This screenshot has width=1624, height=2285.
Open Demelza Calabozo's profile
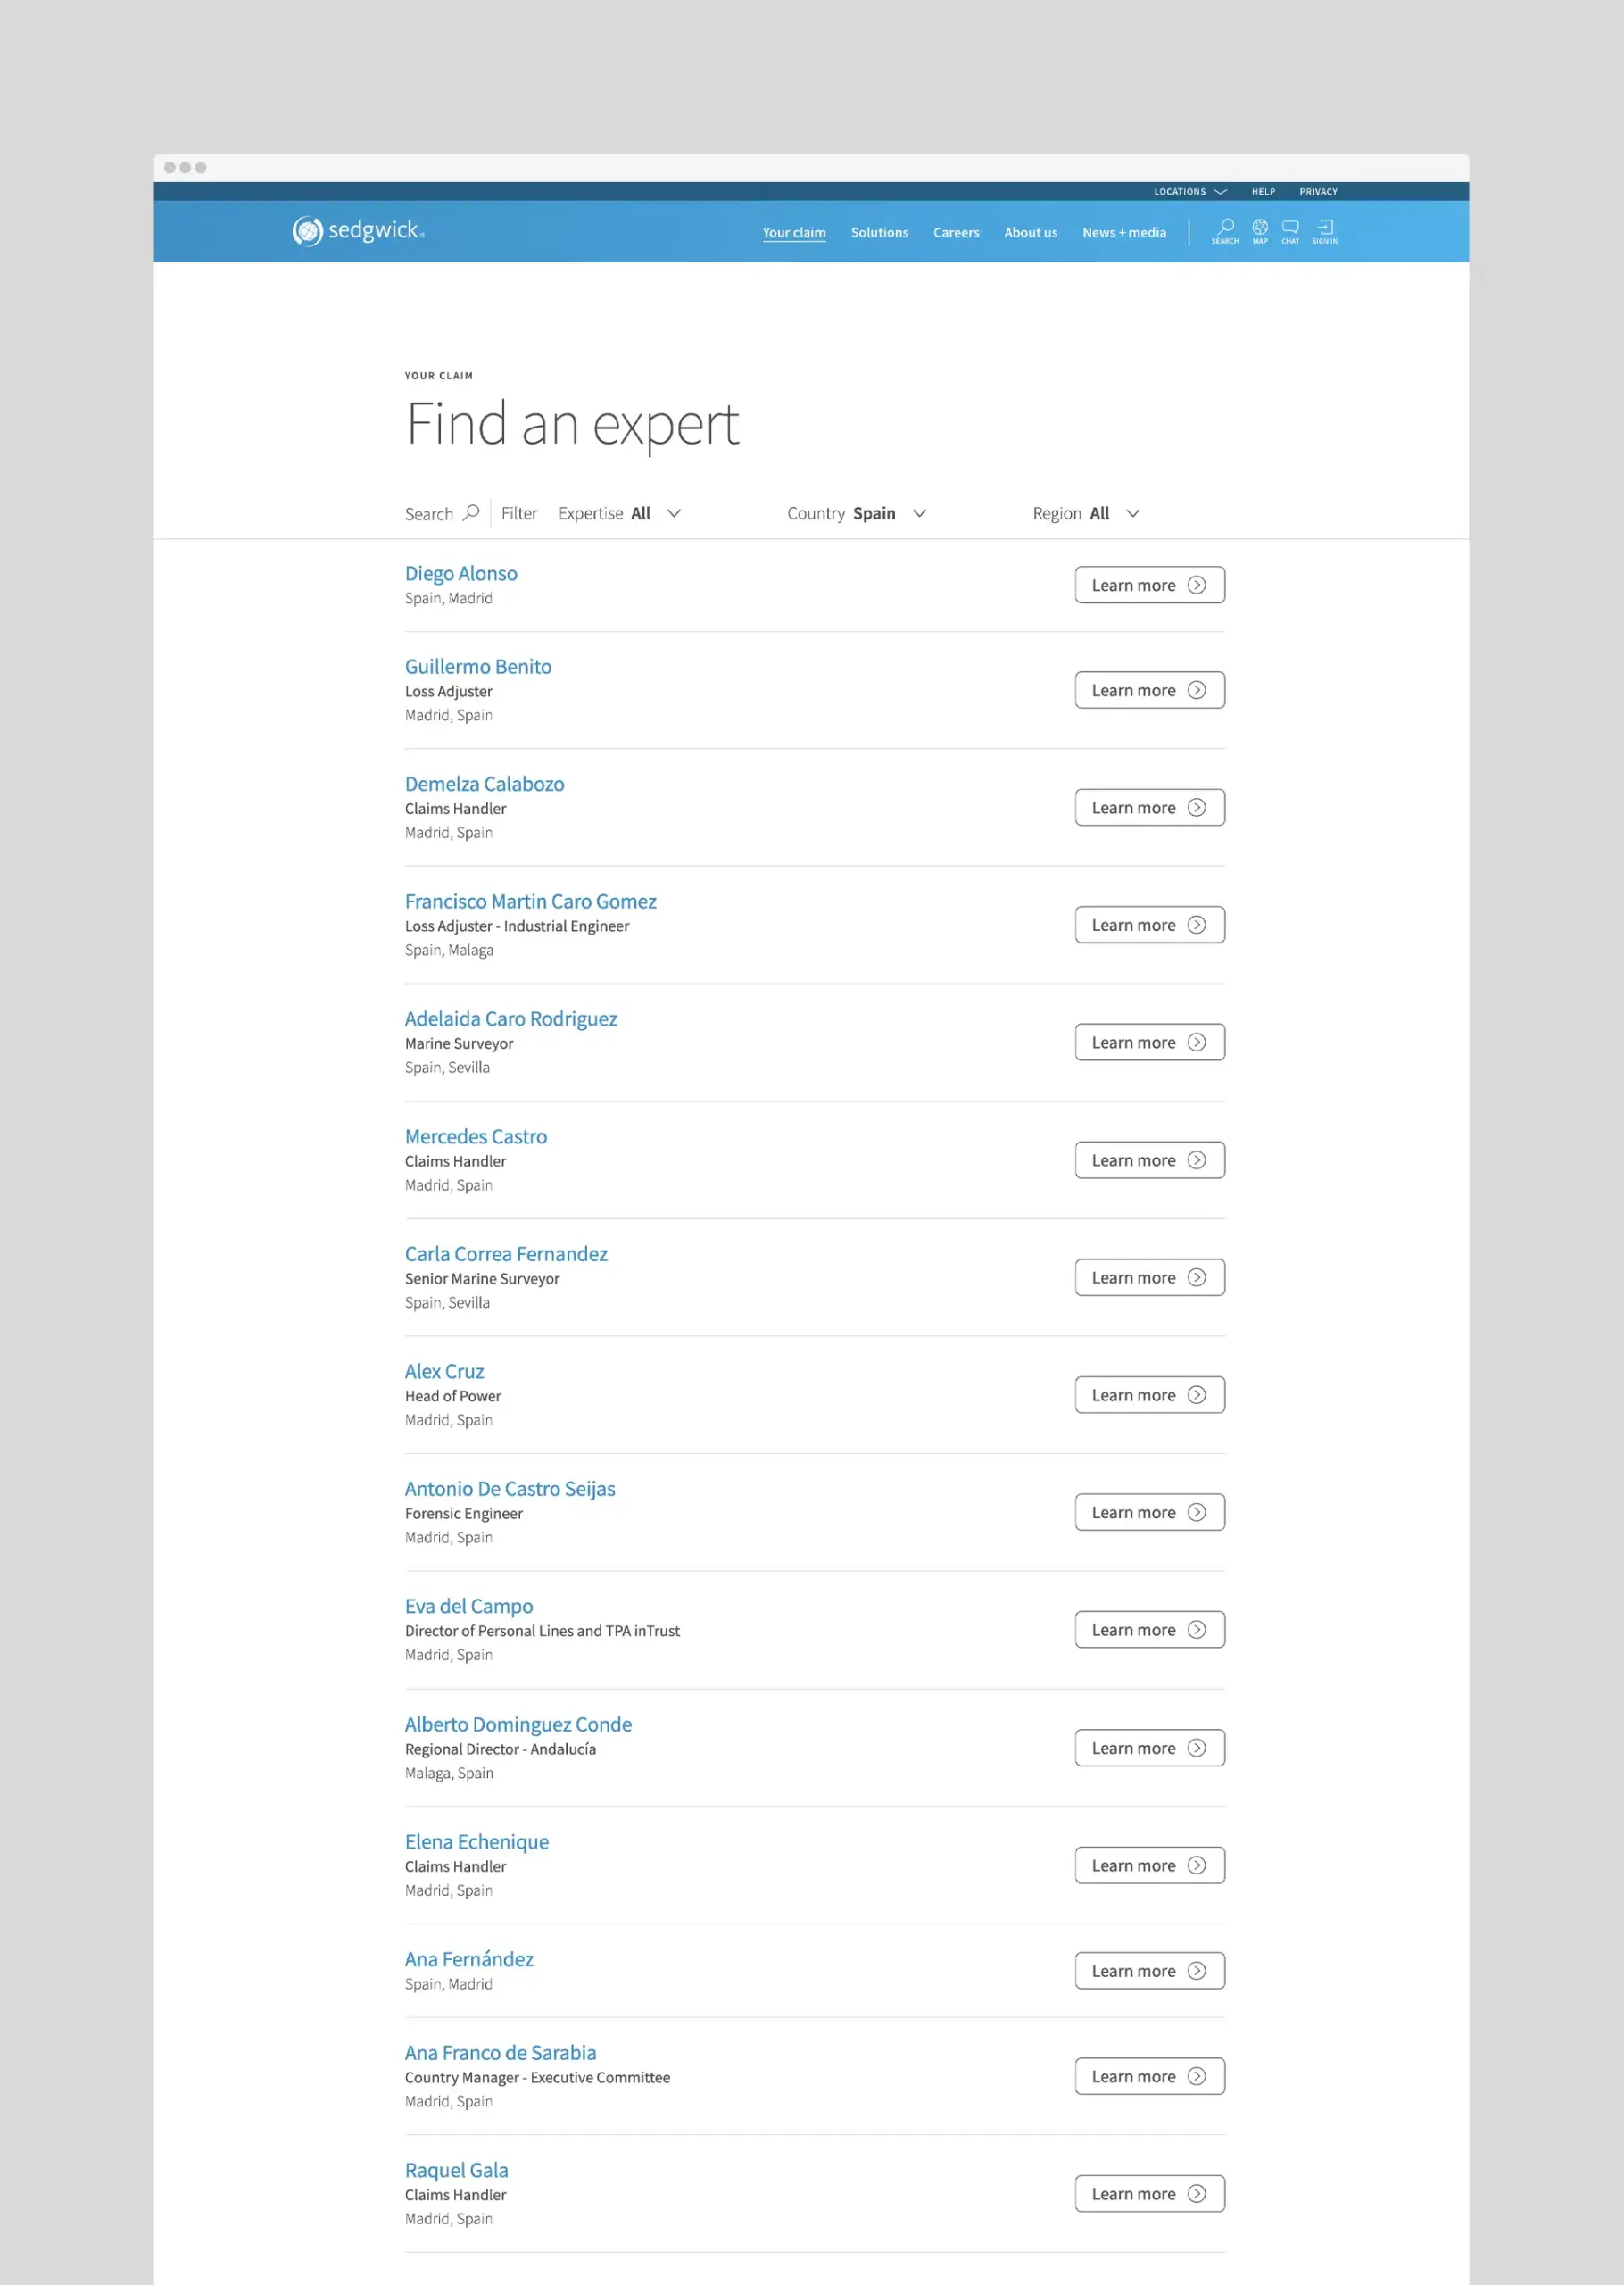point(484,783)
